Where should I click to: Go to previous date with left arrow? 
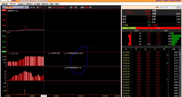(x=173, y=7)
